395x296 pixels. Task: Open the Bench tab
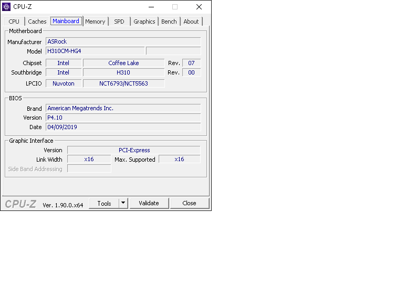coord(169,22)
